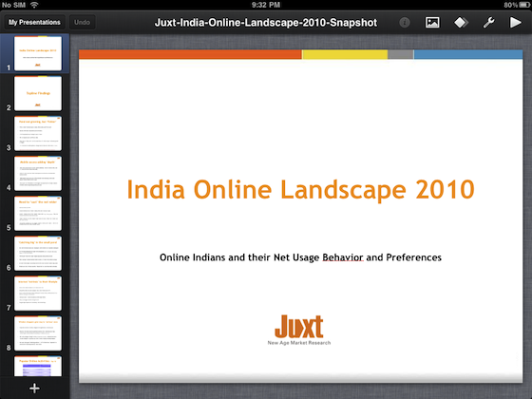Select slide 4 thumbnail in navigator

coord(38,173)
